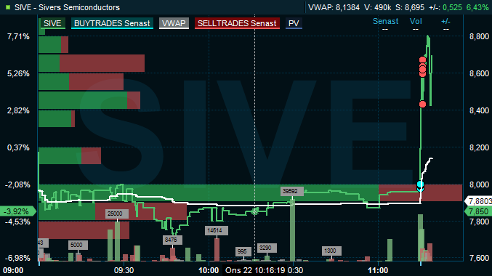Select the title SIVE - Sivers Semiconductors
This screenshot has width=492, height=276.
pyautogui.click(x=67, y=7)
